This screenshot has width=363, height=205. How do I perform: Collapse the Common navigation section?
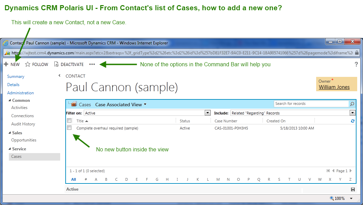(10, 100)
